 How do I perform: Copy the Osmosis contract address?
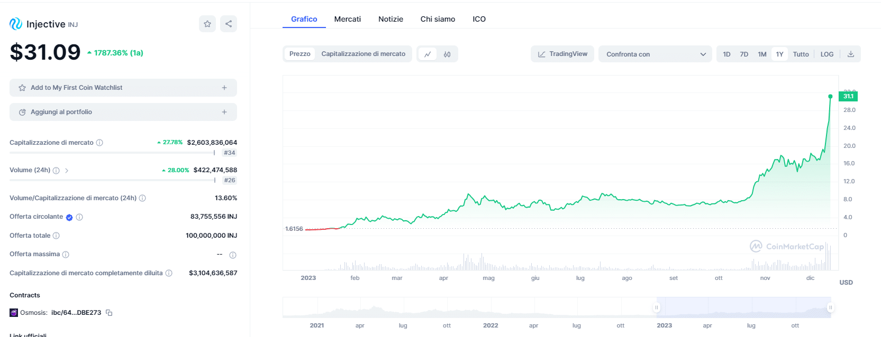109,313
